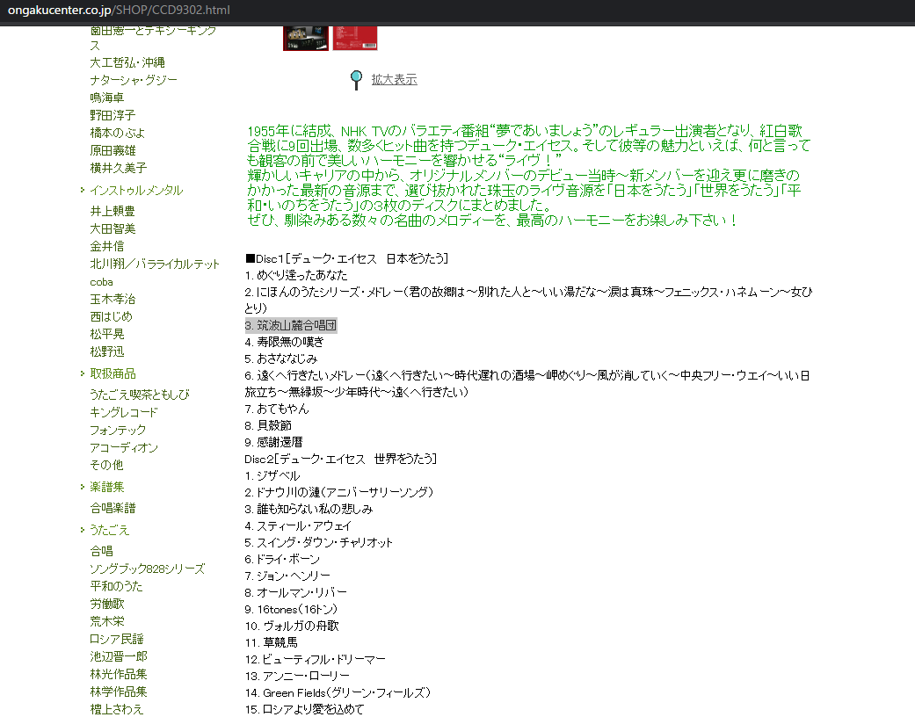Click the highlighted track 3. 筑波山麓合唱団

coord(291,325)
